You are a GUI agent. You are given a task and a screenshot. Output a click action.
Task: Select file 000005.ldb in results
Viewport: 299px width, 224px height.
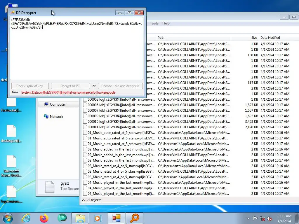point(121,105)
